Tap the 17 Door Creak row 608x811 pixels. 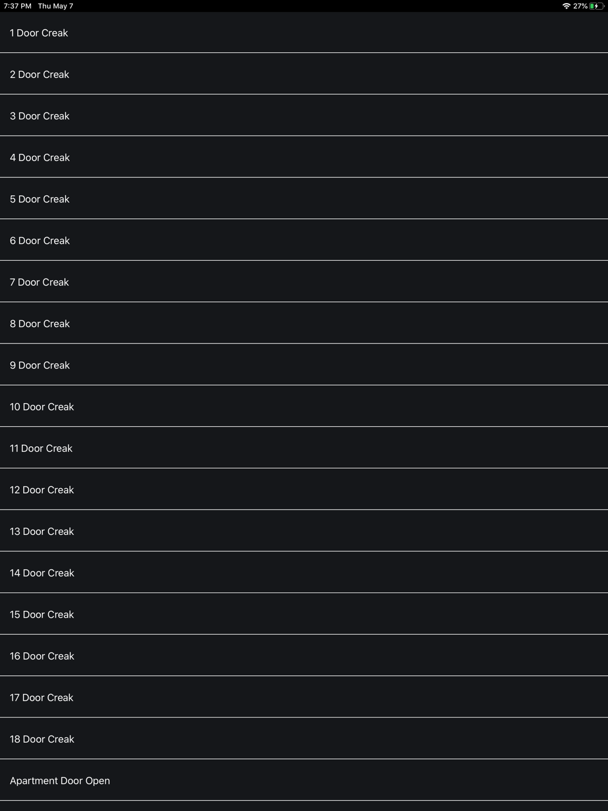(x=41, y=697)
